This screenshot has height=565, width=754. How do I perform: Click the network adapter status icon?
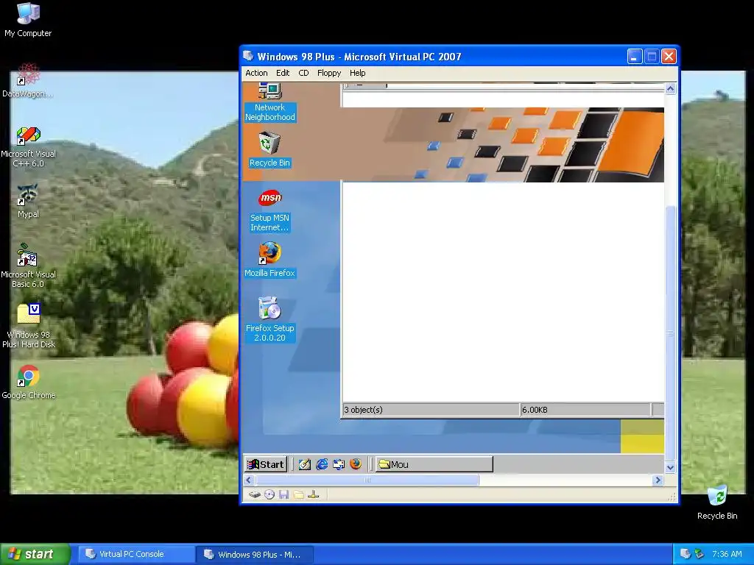click(314, 494)
